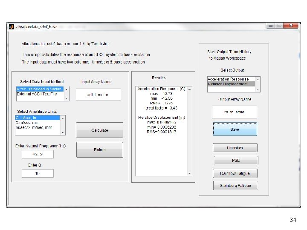Open the Statistics button
Image resolution: width=307 pixels, height=230 pixels.
[235, 148]
